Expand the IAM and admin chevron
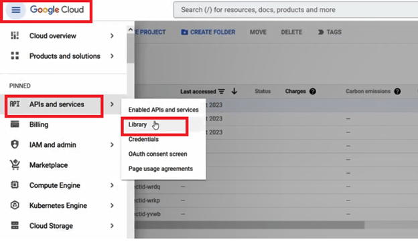Screen dimensions: 418x242 pos(112,144)
